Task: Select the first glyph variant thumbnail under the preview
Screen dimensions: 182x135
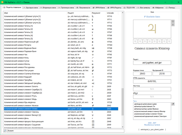Action: point(135,41)
